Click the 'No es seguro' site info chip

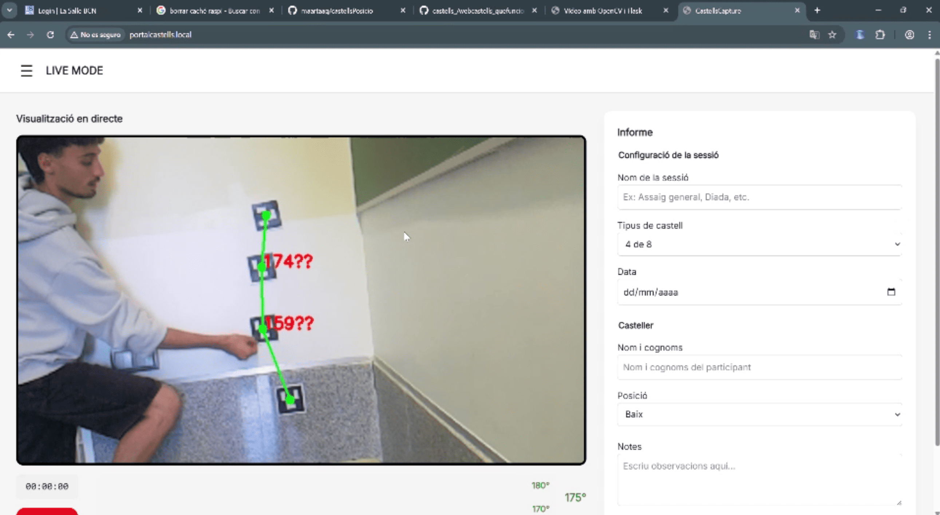pyautogui.click(x=96, y=35)
